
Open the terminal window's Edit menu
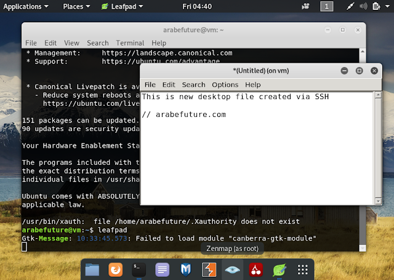pos(50,43)
